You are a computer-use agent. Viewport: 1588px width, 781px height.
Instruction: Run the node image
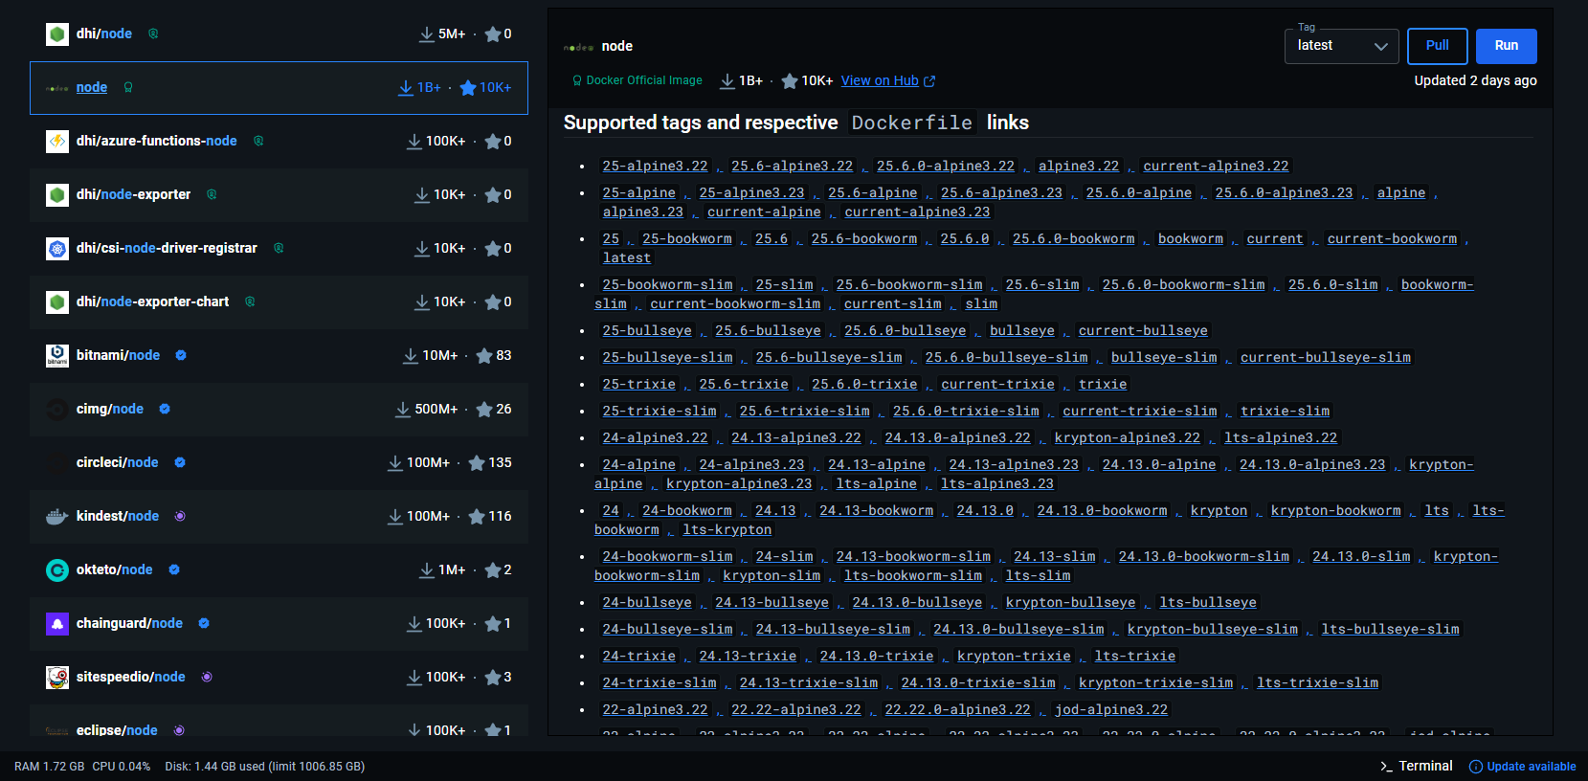click(x=1507, y=46)
